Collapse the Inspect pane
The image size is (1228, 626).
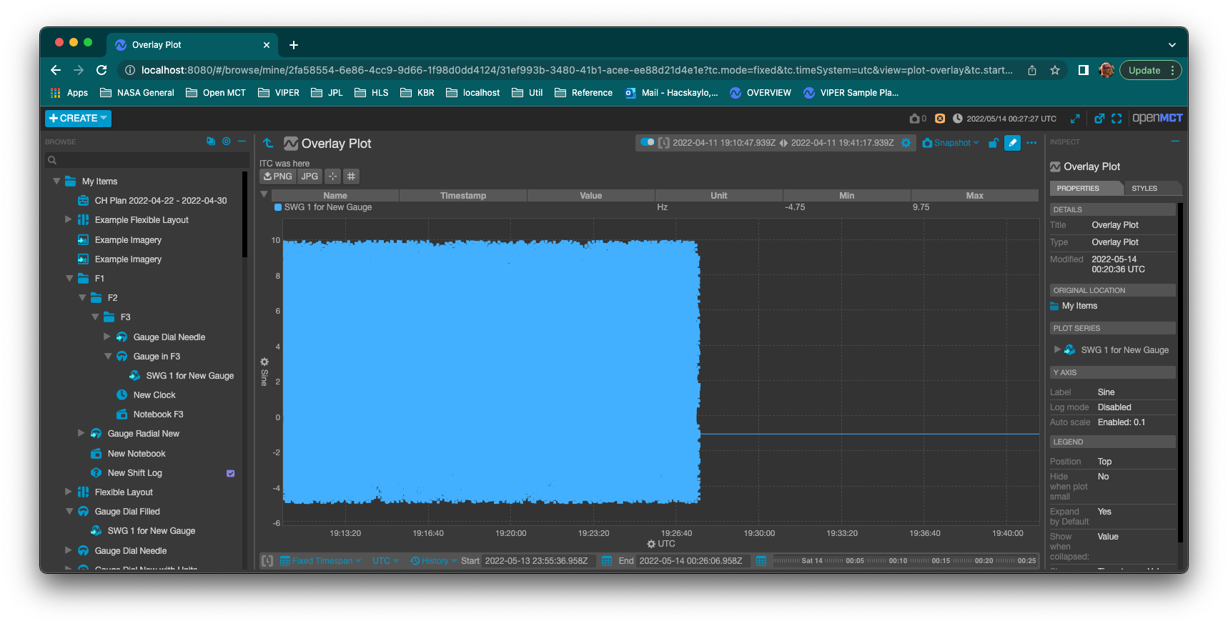click(x=1174, y=141)
